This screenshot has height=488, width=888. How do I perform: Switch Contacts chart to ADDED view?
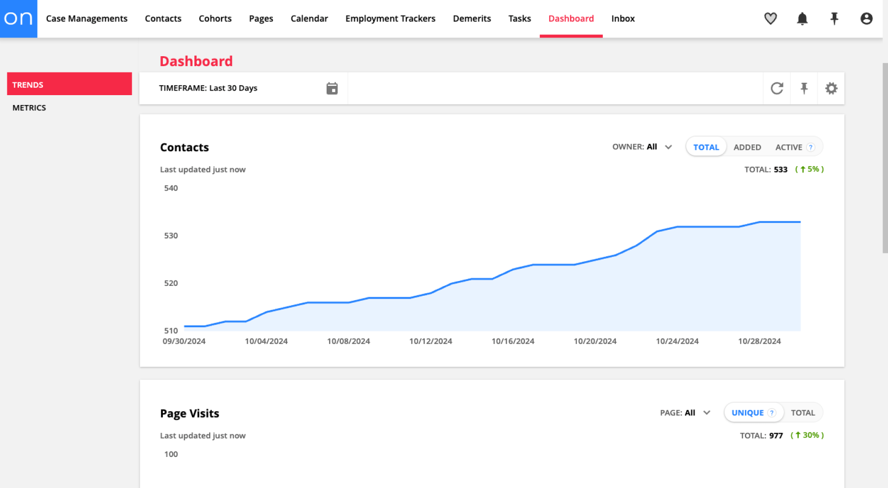click(x=747, y=147)
